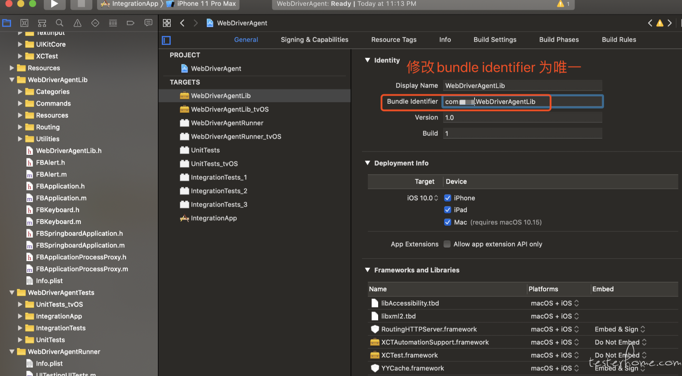Choose the IntegrationApp scheme selector
The image size is (682, 376).
[129, 4]
